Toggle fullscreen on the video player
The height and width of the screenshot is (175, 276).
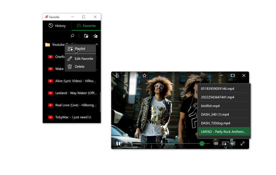coord(233,75)
